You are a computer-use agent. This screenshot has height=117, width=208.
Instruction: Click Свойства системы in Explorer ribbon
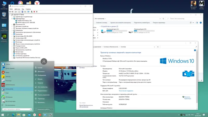(x=101, y=23)
